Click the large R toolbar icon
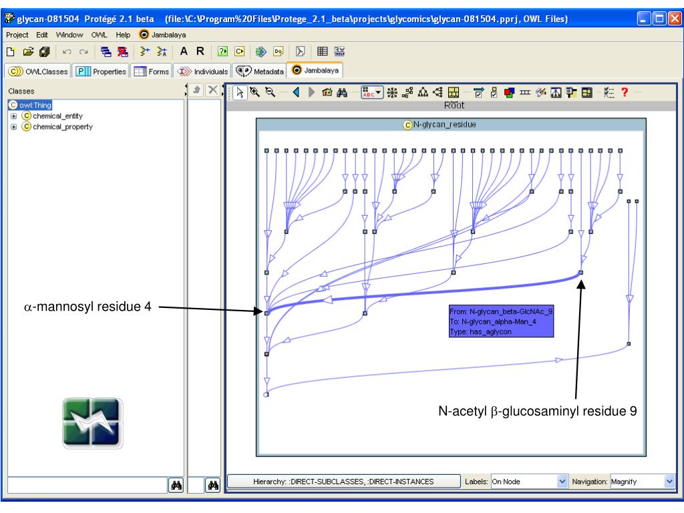This screenshot has width=684, height=513. [x=200, y=51]
